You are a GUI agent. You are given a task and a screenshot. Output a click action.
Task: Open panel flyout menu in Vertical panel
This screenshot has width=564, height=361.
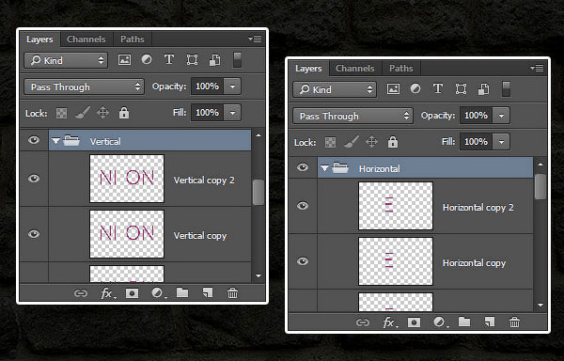[255, 39]
